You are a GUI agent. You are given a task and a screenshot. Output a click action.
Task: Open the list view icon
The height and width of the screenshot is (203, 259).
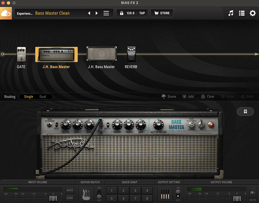click(x=242, y=13)
